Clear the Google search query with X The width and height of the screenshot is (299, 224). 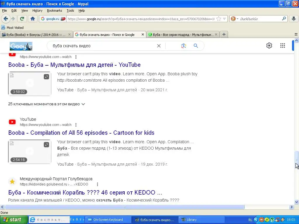(159, 46)
